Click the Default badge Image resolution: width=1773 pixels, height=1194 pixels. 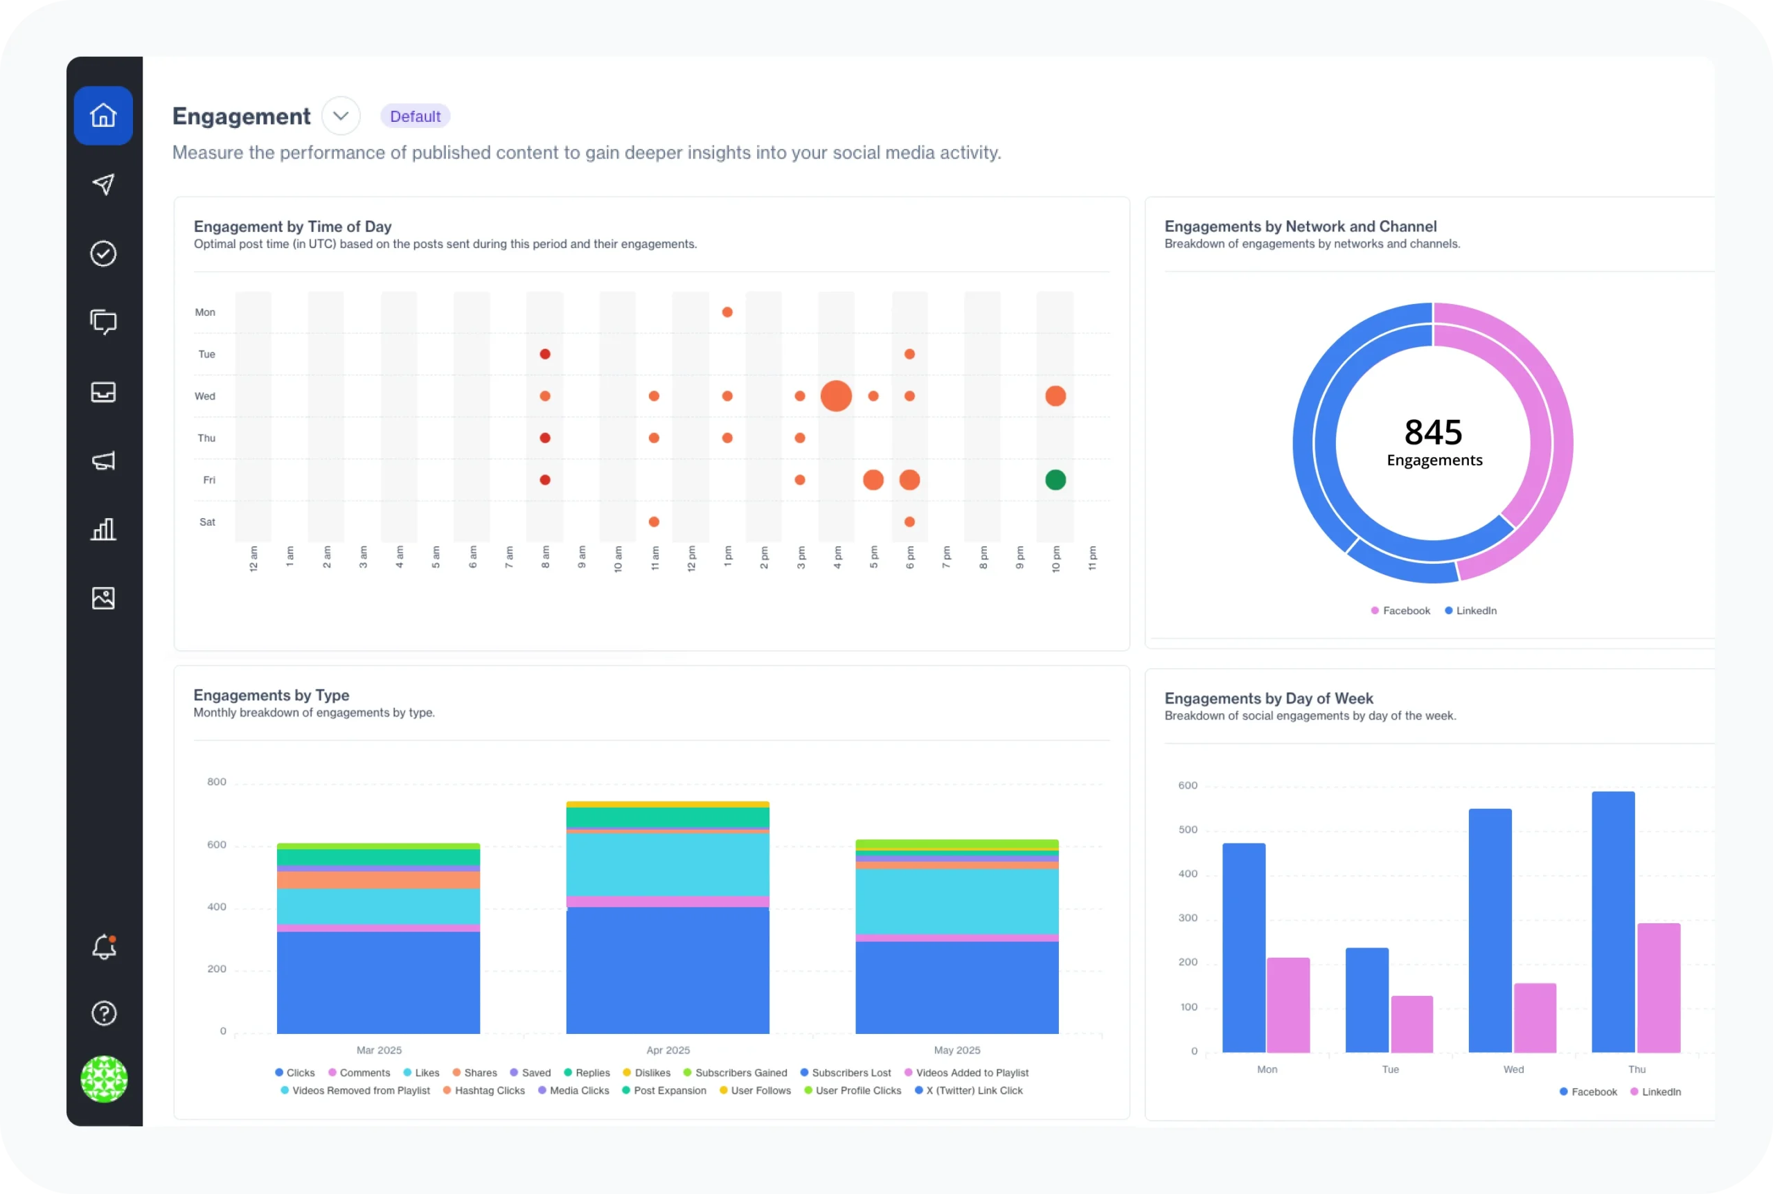[415, 116]
